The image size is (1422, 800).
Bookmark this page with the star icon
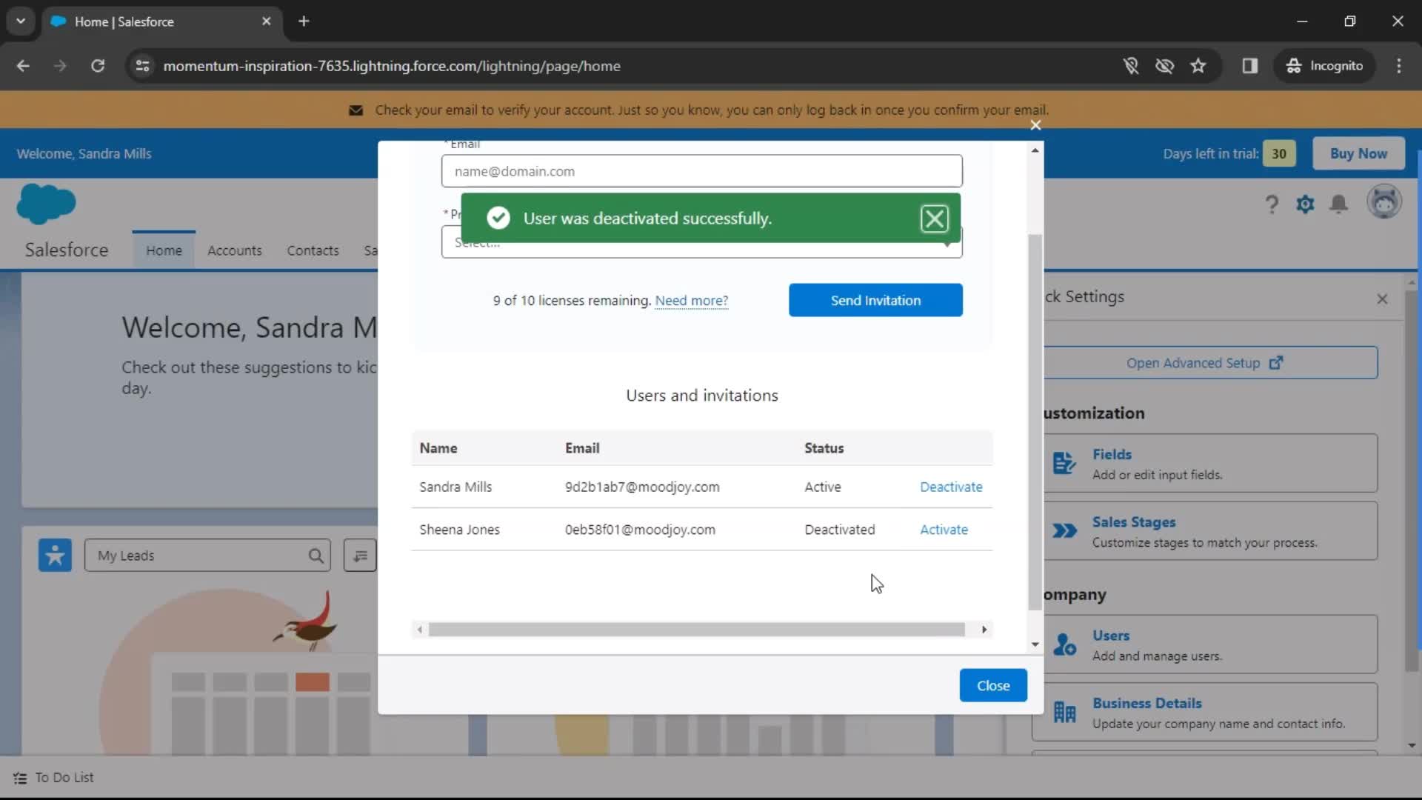tap(1198, 66)
